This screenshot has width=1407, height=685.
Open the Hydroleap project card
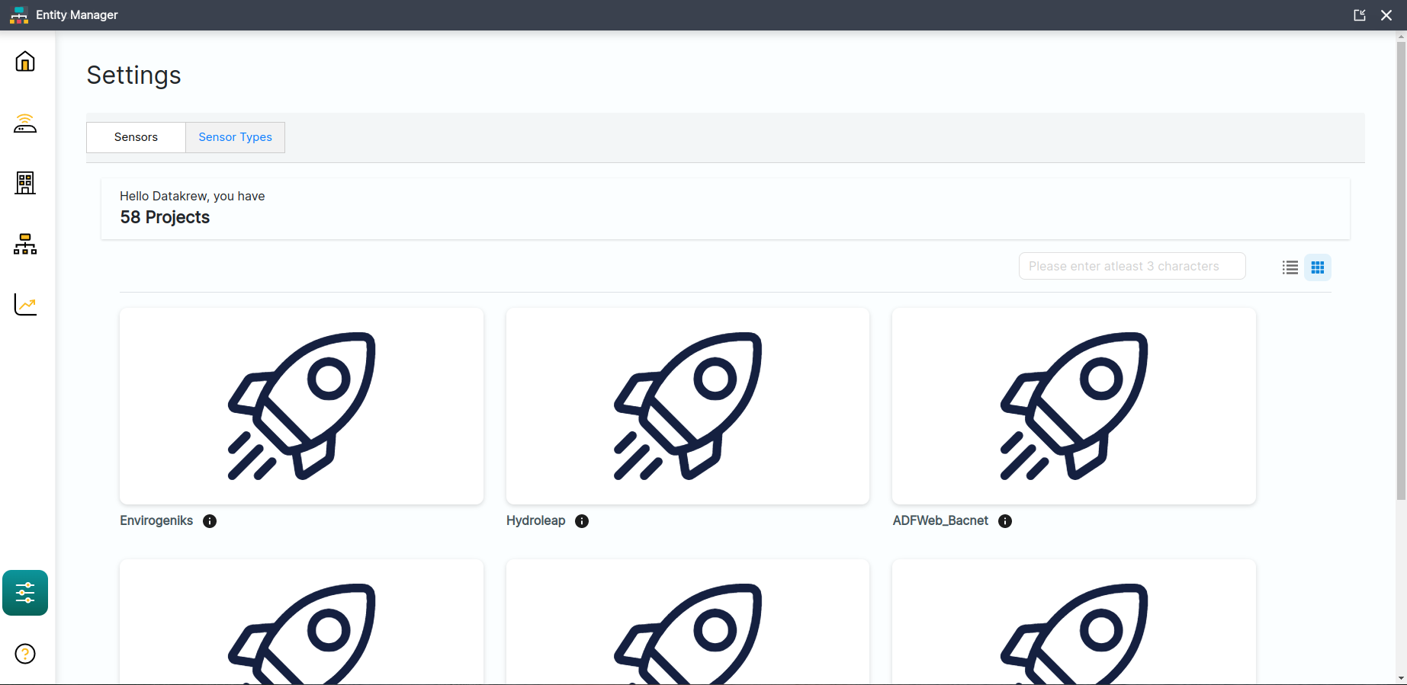(688, 405)
